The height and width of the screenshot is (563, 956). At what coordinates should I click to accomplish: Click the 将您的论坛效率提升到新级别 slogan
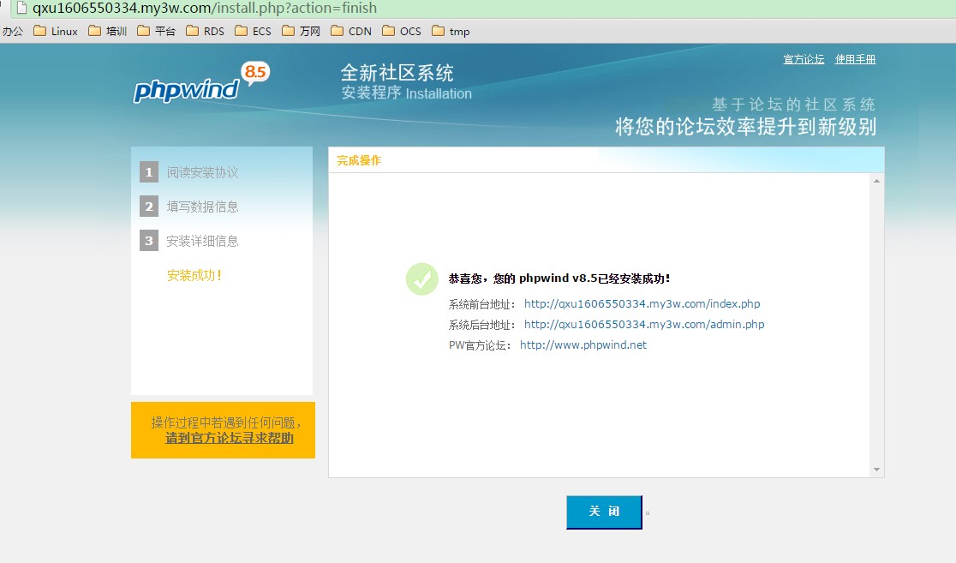(x=745, y=126)
